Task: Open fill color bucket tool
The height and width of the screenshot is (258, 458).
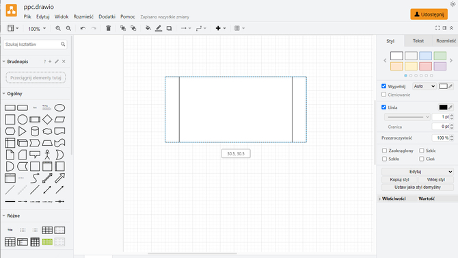Action: [148, 28]
